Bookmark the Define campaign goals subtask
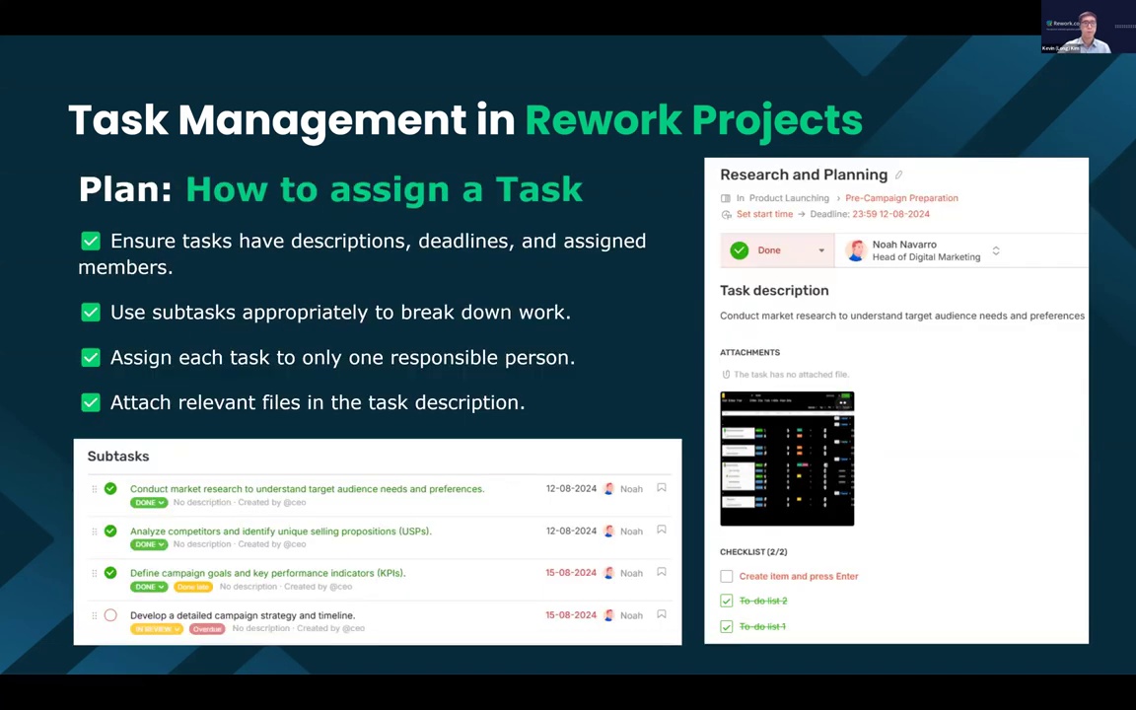This screenshot has width=1136, height=710. [662, 572]
